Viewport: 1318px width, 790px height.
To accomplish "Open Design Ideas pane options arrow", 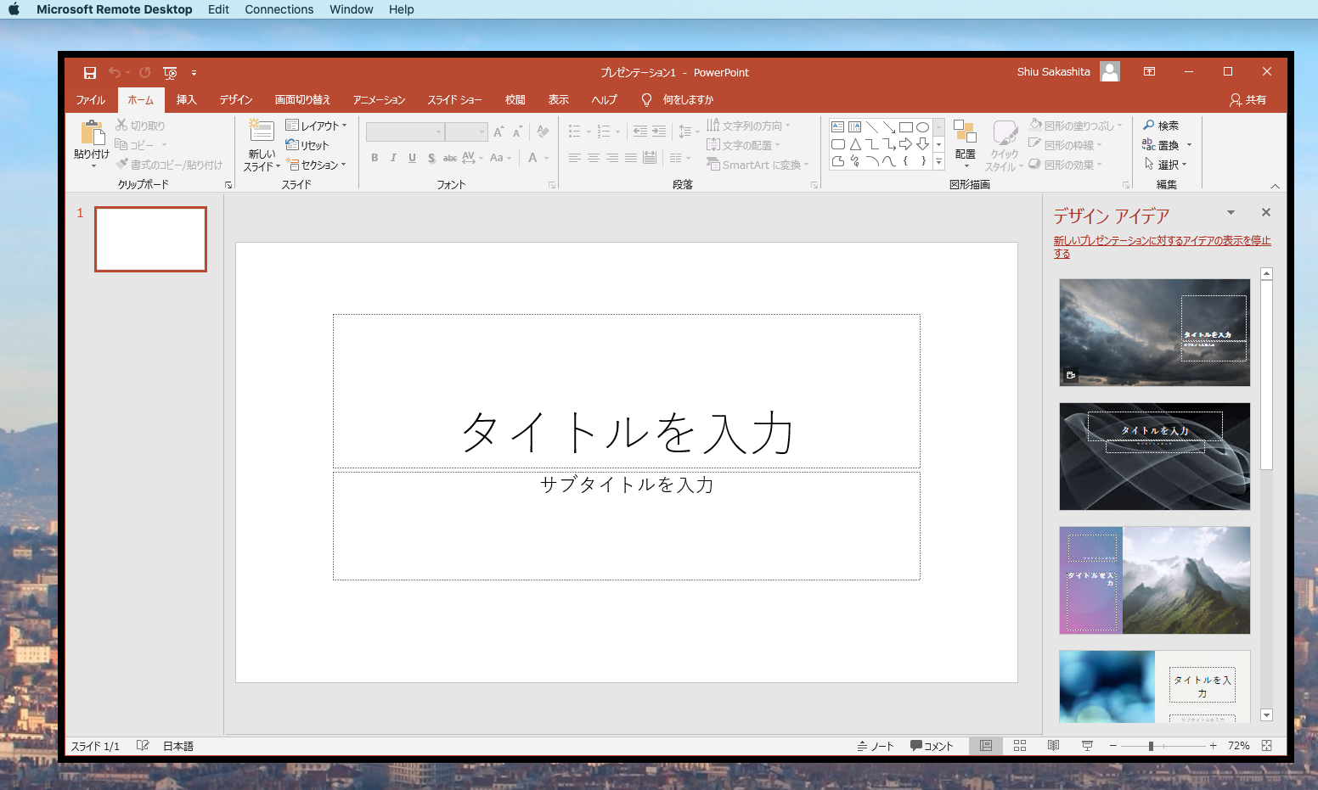I will (1231, 212).
